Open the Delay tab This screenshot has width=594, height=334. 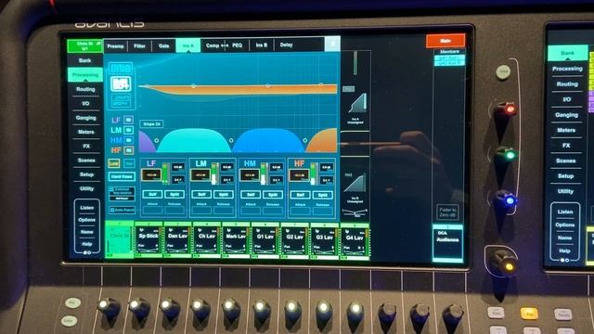286,45
